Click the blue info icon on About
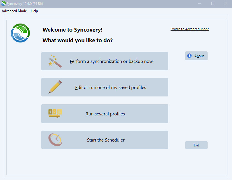Viewport: 232px width, 180px height. [x=190, y=56]
